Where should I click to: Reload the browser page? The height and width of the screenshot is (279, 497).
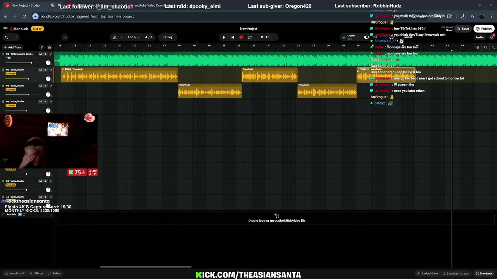[24, 16]
